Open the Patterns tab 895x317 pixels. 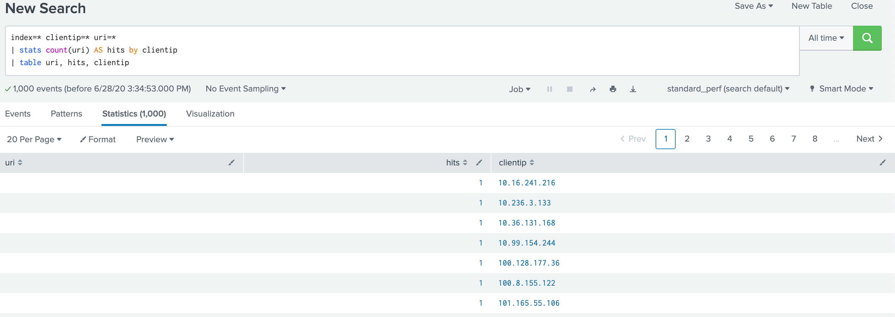click(x=66, y=113)
